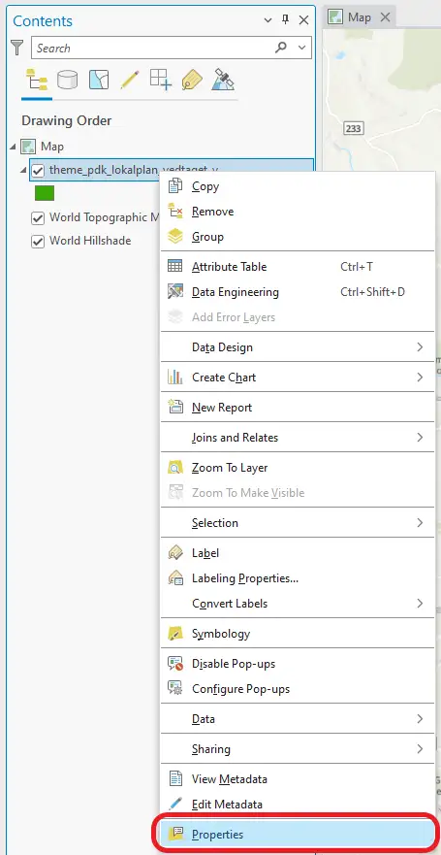
Task: Switch to List By Selection icon
Action: tap(99, 81)
